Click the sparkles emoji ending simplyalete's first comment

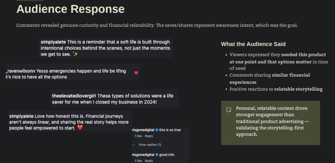point(75,54)
